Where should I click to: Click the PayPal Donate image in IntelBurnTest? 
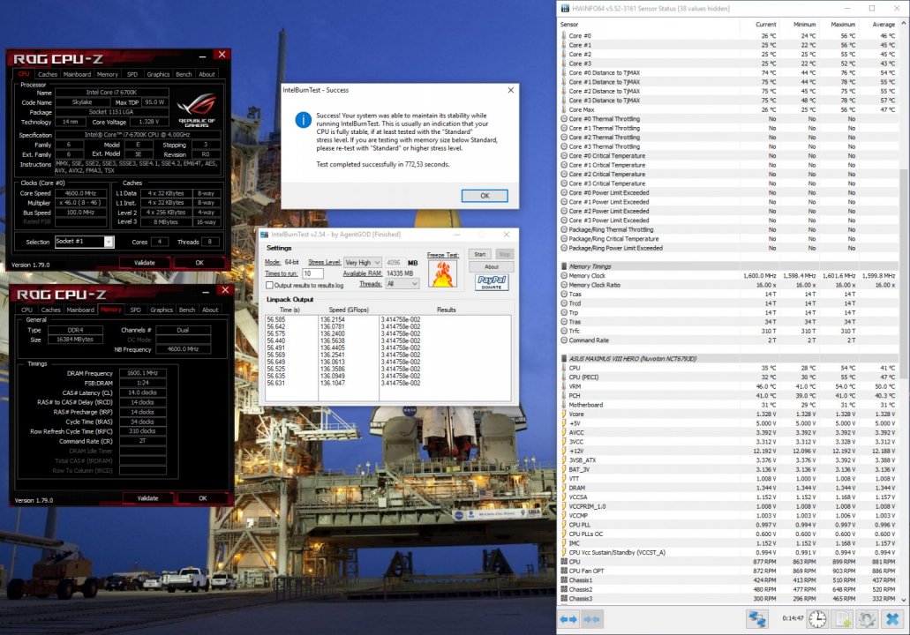click(x=492, y=282)
